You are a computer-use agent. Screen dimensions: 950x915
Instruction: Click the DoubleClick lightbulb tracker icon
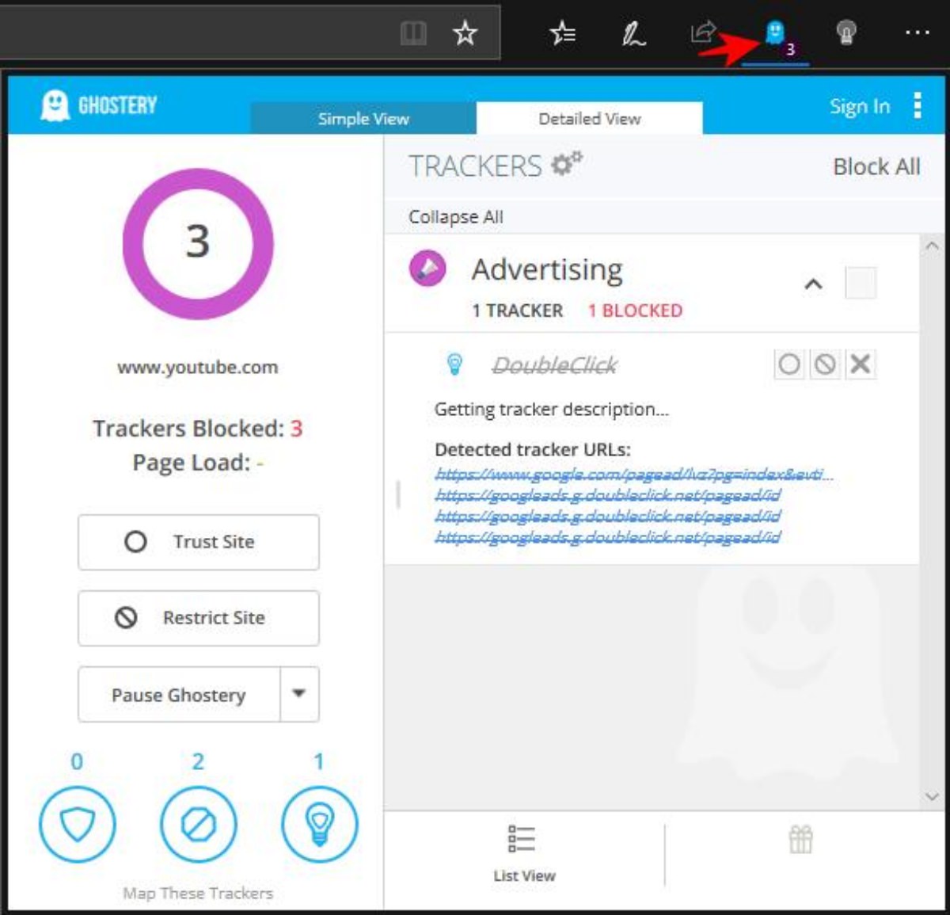454,364
